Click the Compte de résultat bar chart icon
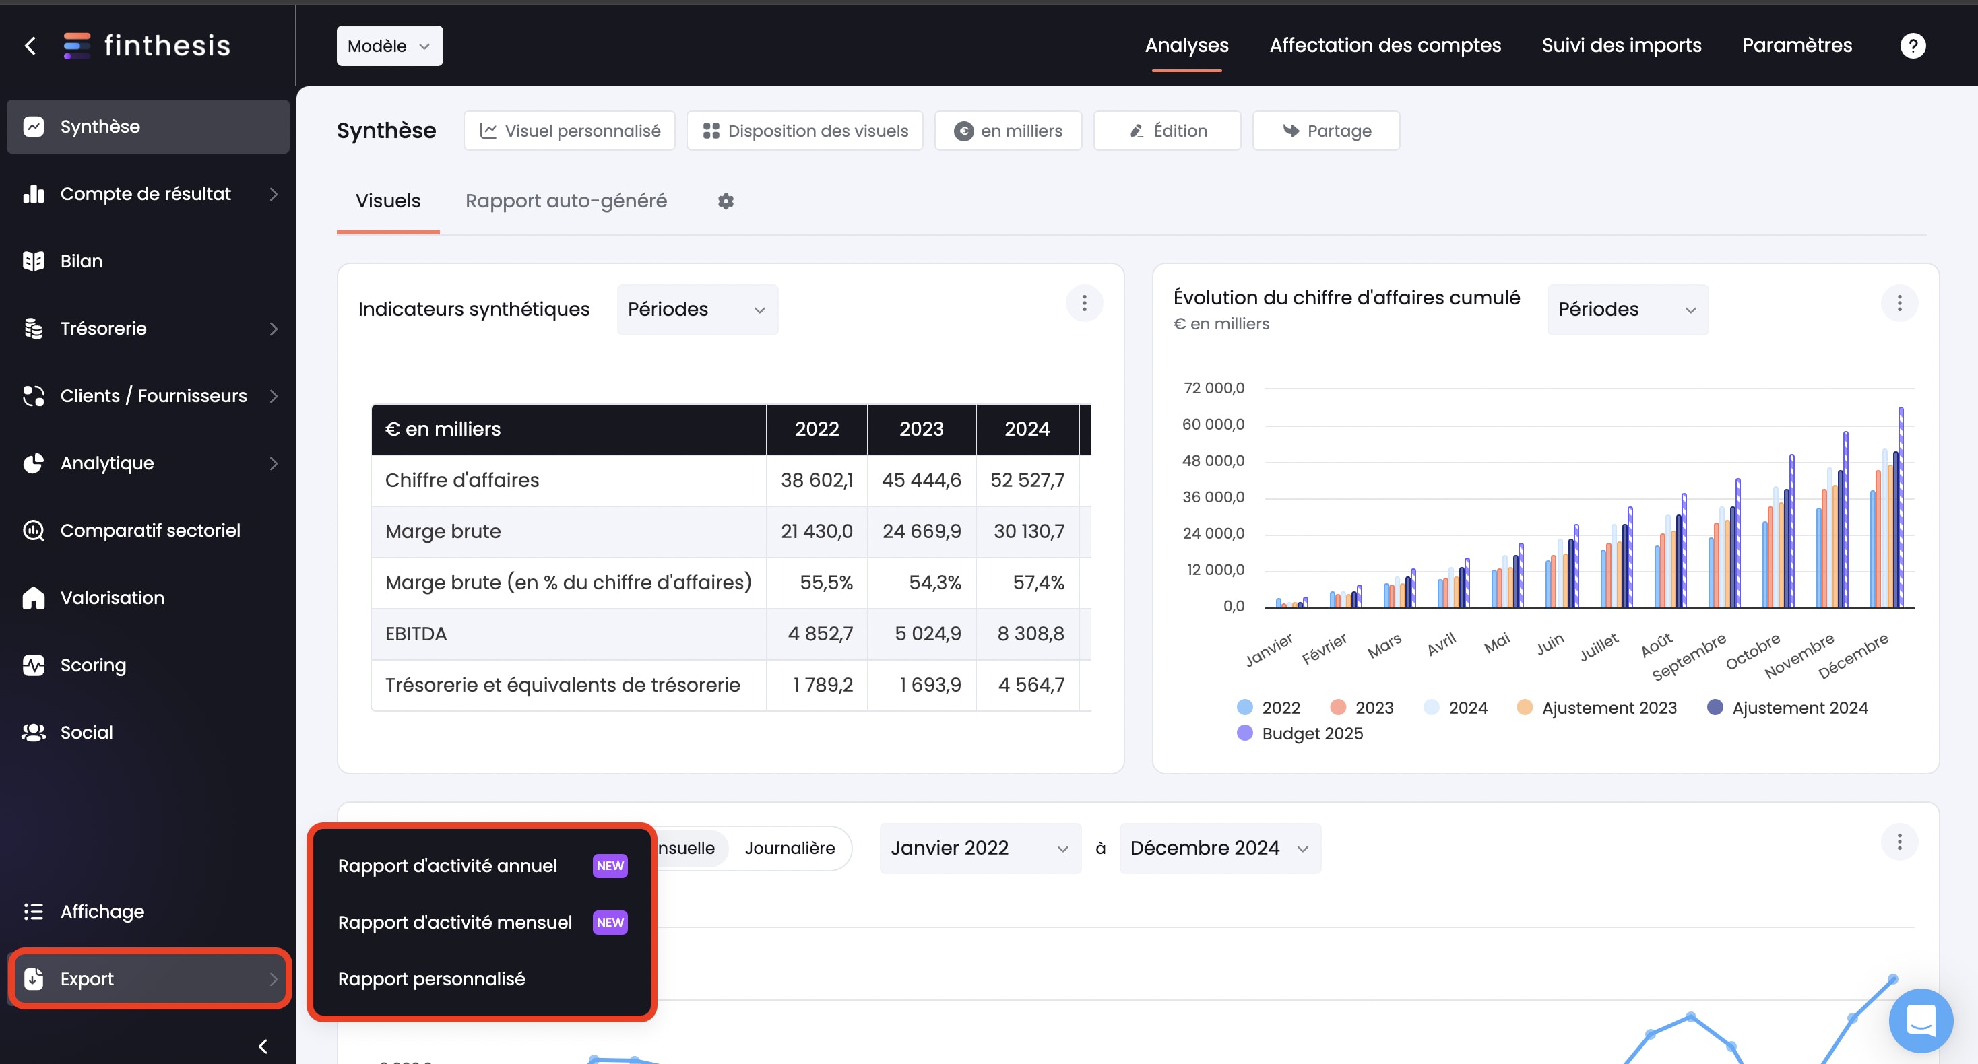 click(34, 194)
